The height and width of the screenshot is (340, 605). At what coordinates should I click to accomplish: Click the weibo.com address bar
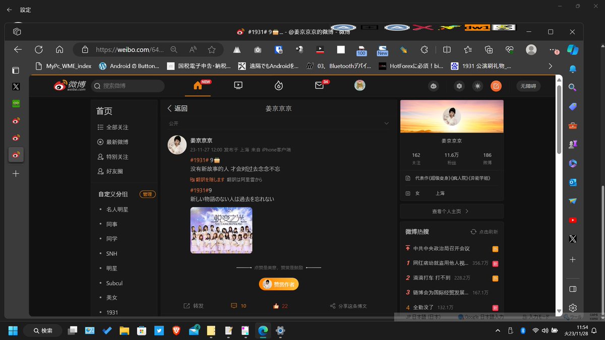tap(130, 49)
